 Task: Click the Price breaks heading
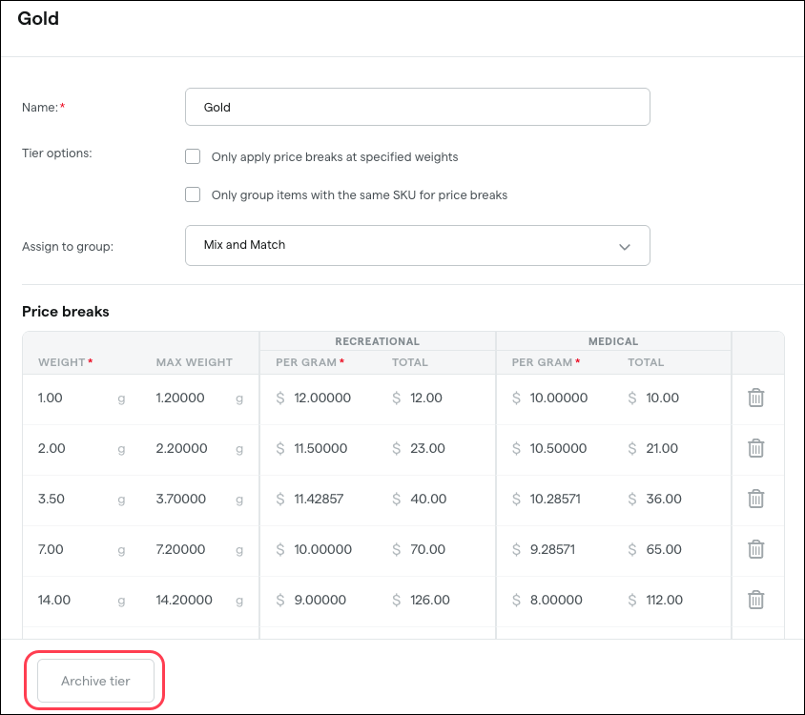(x=65, y=312)
